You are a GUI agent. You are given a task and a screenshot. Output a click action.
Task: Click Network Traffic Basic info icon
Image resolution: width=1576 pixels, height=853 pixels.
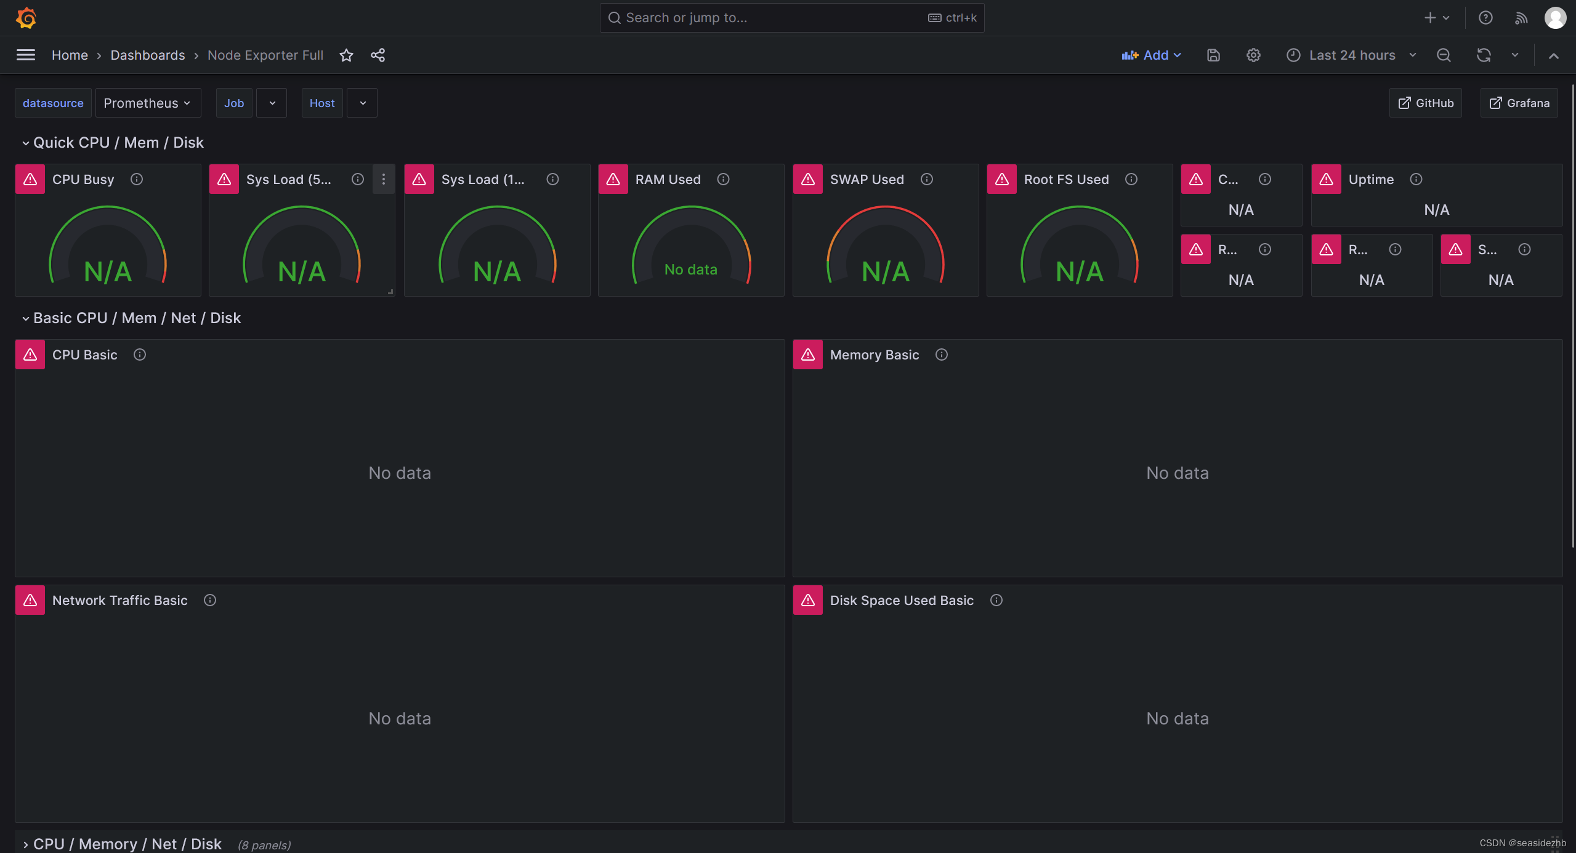pyautogui.click(x=210, y=600)
